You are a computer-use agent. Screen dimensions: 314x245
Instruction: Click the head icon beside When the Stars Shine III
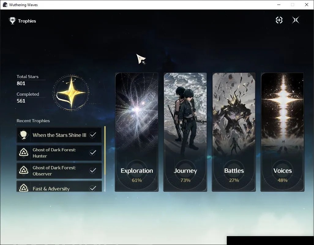[24, 135]
